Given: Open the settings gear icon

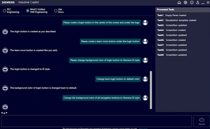Looking at the screenshot, I should coord(185,2).
